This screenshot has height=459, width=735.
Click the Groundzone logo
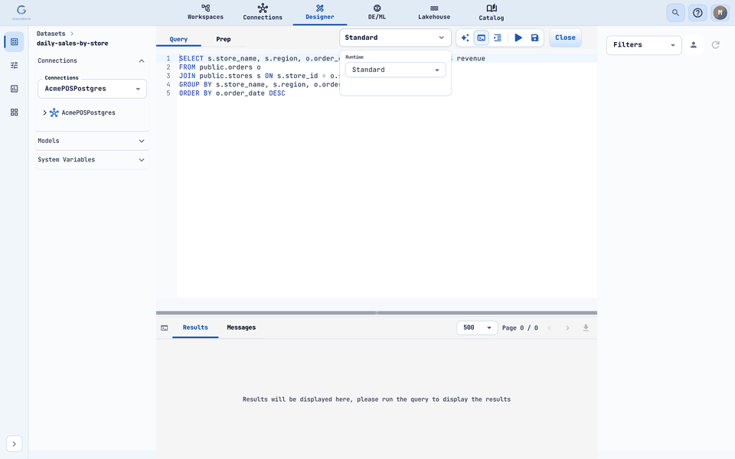(21, 12)
